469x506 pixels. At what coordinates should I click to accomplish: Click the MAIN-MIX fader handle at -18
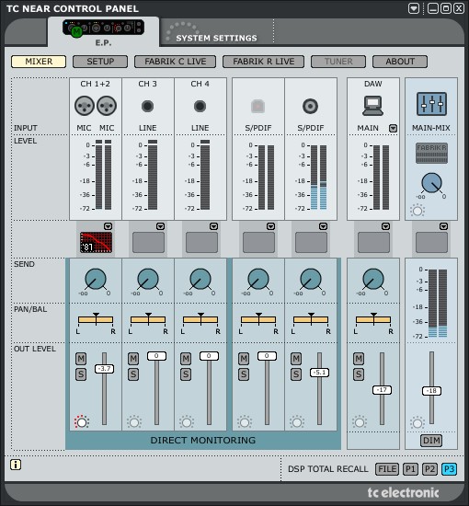click(x=431, y=391)
